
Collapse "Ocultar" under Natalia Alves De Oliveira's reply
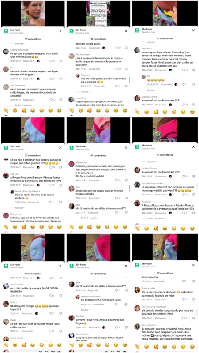tap(20, 208)
